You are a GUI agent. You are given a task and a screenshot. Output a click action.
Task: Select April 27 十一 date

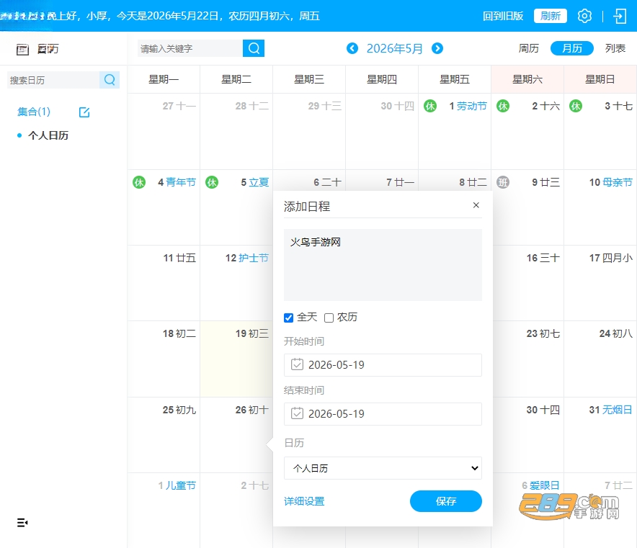pos(179,106)
